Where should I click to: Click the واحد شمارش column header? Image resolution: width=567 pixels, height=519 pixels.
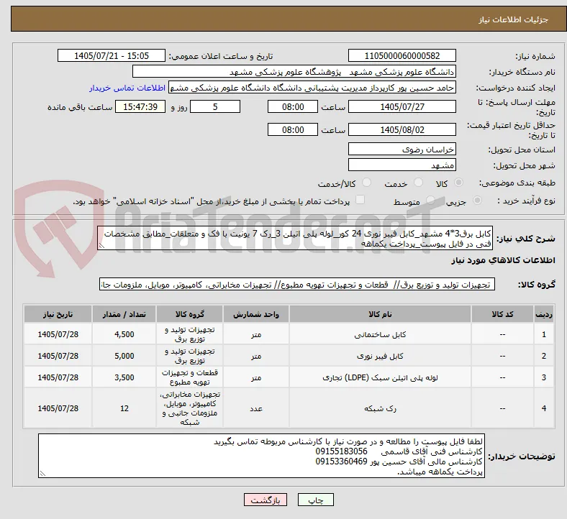[x=256, y=314]
